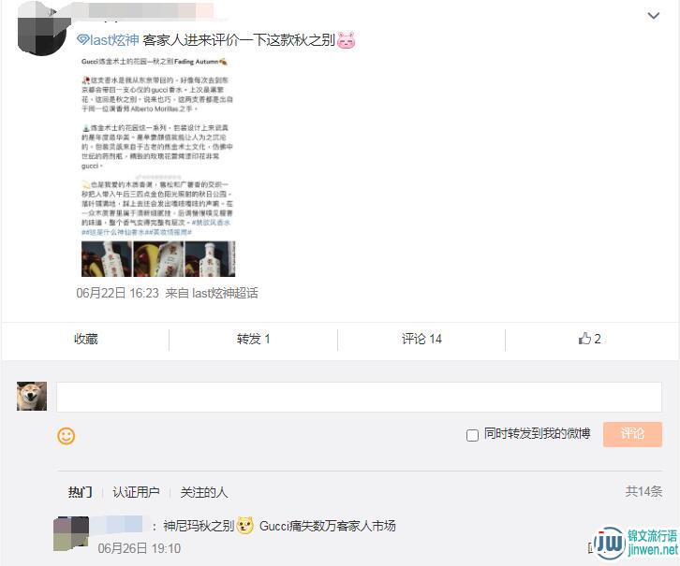Open the Gucci Fading Autumn post image
Screen dimensions: 680x566
(158, 167)
